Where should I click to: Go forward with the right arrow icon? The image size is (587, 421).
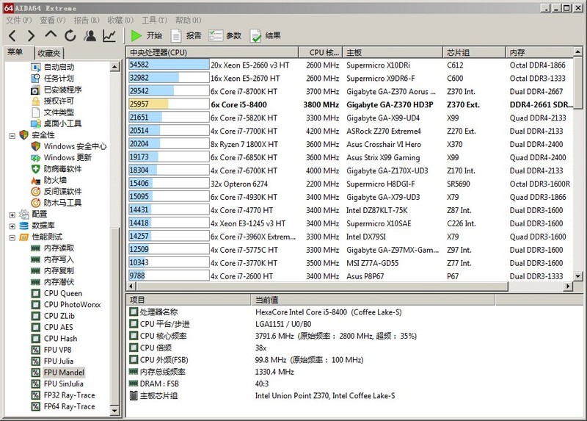(x=31, y=35)
